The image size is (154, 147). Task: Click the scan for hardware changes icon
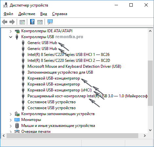pos(50,22)
